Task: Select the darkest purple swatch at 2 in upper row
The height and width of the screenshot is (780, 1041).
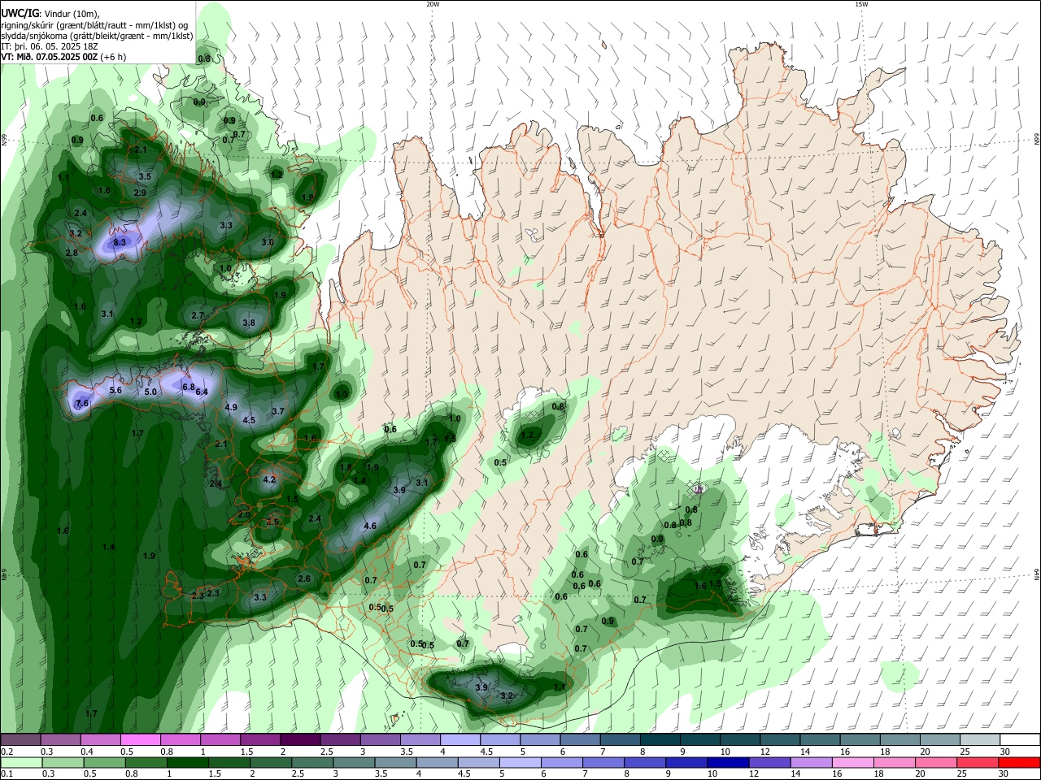Action: pos(300,739)
